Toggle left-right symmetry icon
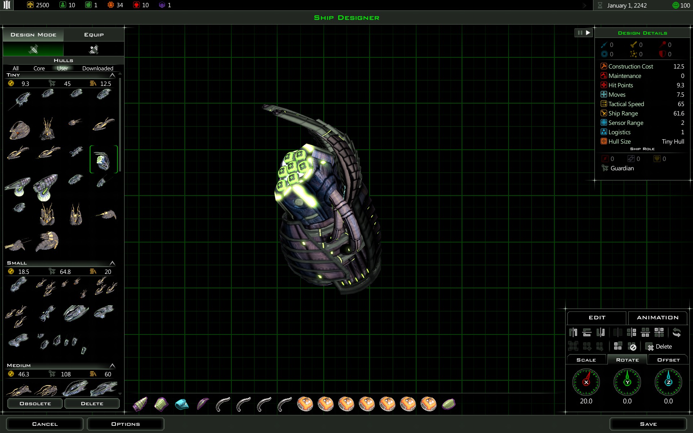 click(x=632, y=332)
